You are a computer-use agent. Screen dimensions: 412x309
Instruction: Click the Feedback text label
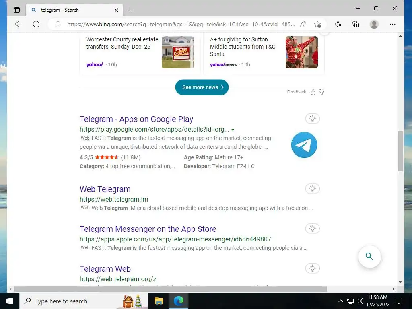297,92
